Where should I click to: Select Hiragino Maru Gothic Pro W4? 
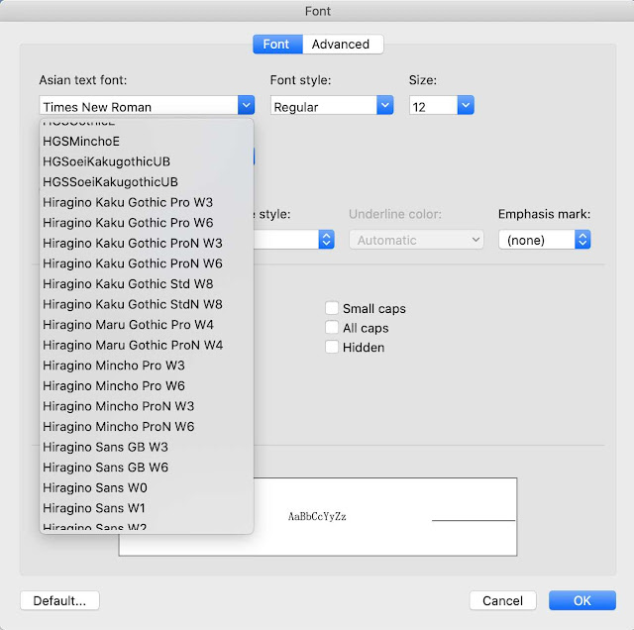[x=147, y=325]
